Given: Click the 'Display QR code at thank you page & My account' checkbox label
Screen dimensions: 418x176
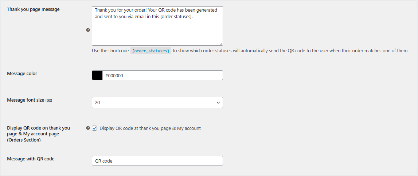Looking at the screenshot, I should tap(150, 128).
